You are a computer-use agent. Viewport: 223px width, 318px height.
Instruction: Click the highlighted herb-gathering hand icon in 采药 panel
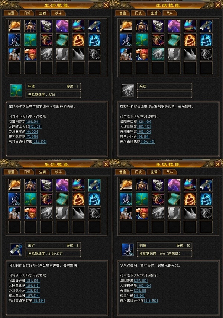(x=158, y=54)
